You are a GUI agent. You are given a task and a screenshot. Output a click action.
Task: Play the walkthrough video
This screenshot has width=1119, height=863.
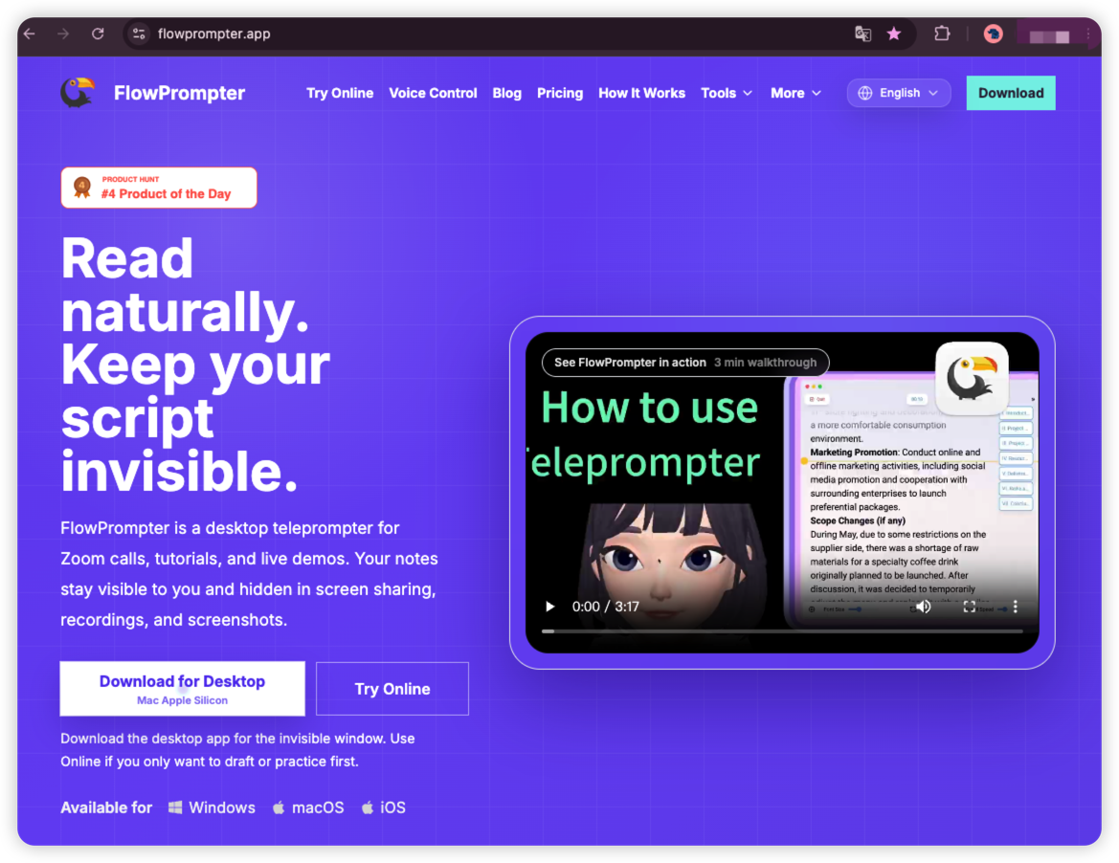(549, 607)
